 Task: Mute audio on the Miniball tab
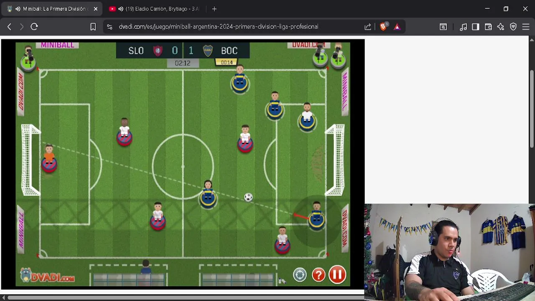18,9
